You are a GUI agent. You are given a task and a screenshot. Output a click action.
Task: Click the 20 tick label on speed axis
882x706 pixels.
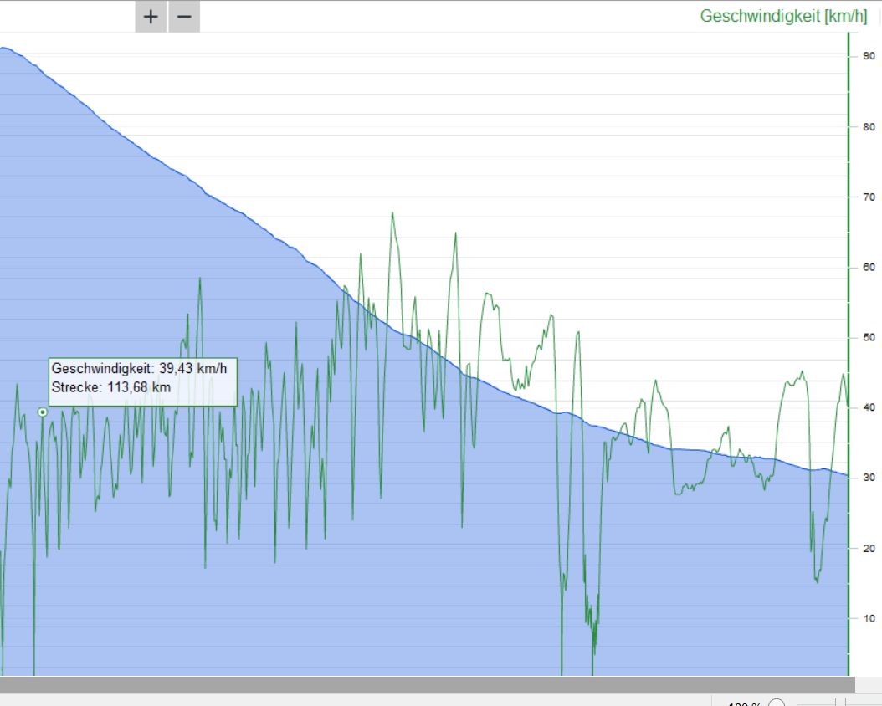[x=869, y=548]
